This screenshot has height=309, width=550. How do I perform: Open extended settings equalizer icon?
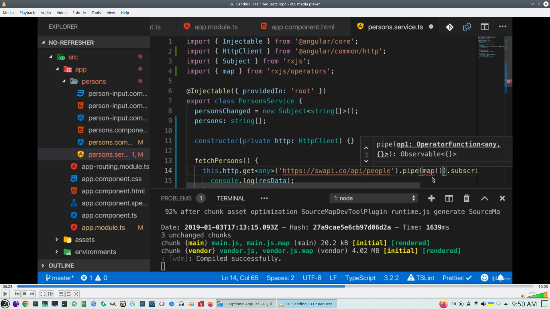50,294
